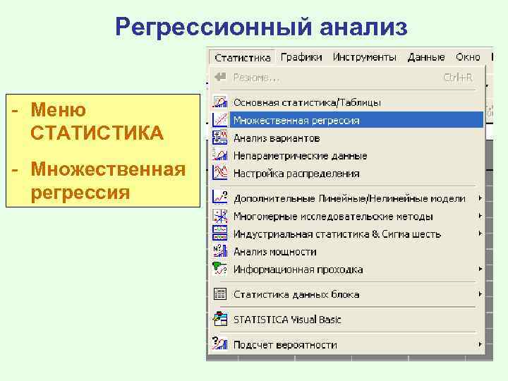The image size is (508, 381).
Task: Expand Информационная проходка submenu arrow
Action: (x=480, y=269)
